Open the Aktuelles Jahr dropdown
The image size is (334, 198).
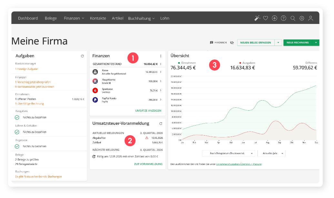click(271, 153)
